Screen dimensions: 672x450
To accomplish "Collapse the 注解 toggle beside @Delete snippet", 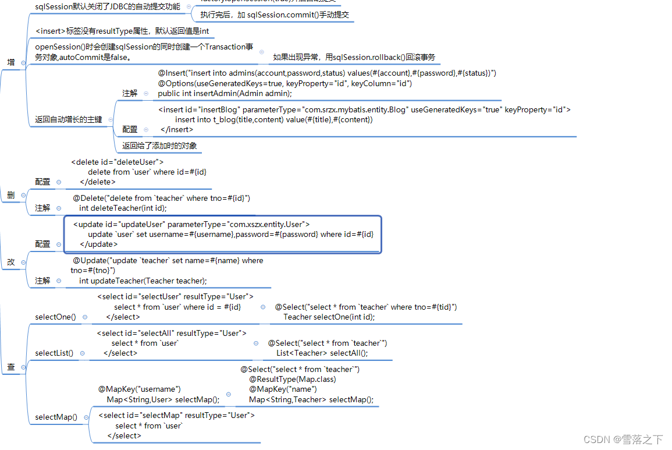I will pyautogui.click(x=59, y=208).
